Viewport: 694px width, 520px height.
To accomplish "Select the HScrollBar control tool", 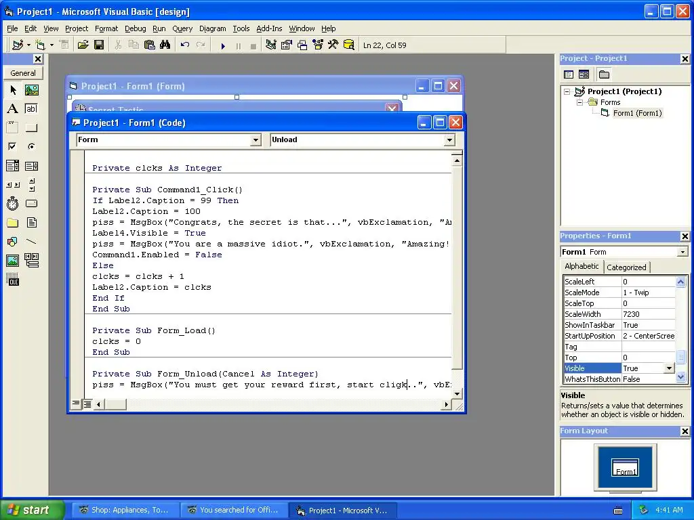I will click(13, 185).
